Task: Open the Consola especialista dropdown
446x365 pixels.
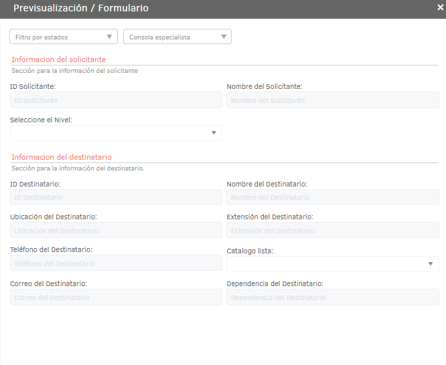Action: coord(177,37)
